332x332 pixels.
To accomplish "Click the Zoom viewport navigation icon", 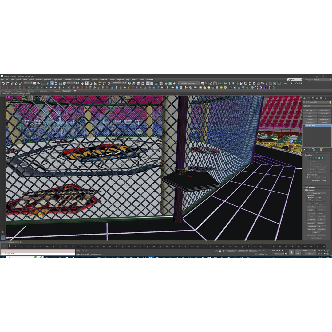I will 319,251.
